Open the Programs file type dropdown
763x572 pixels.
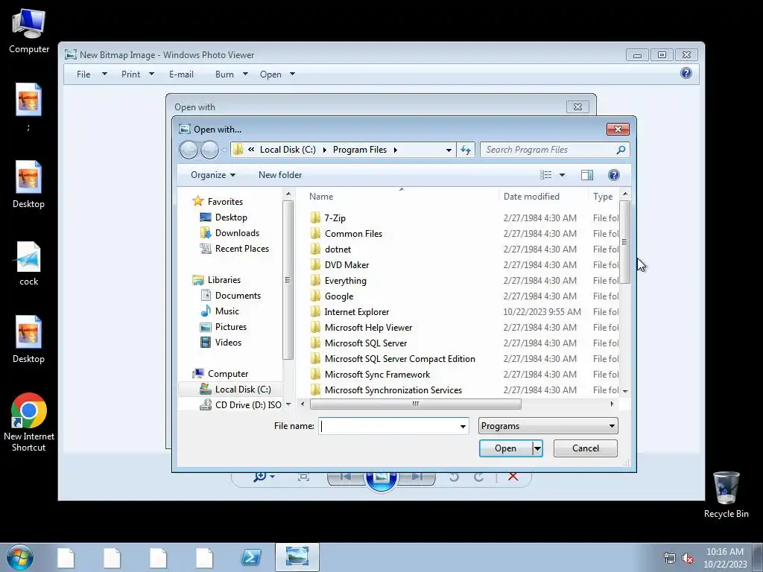click(x=548, y=426)
